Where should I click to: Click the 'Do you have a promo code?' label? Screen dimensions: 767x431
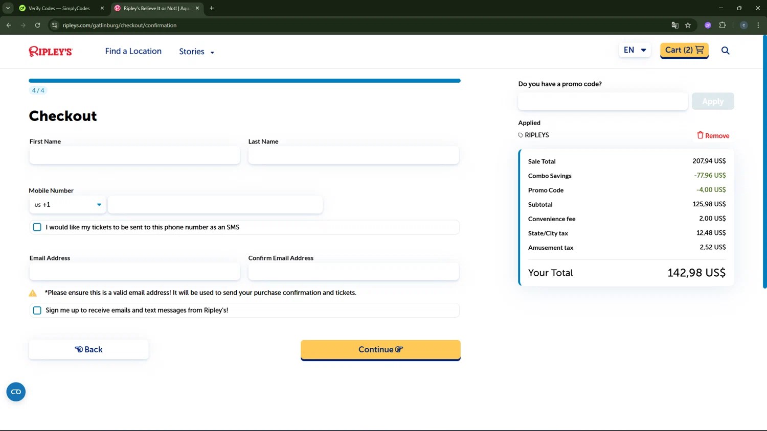point(560,84)
